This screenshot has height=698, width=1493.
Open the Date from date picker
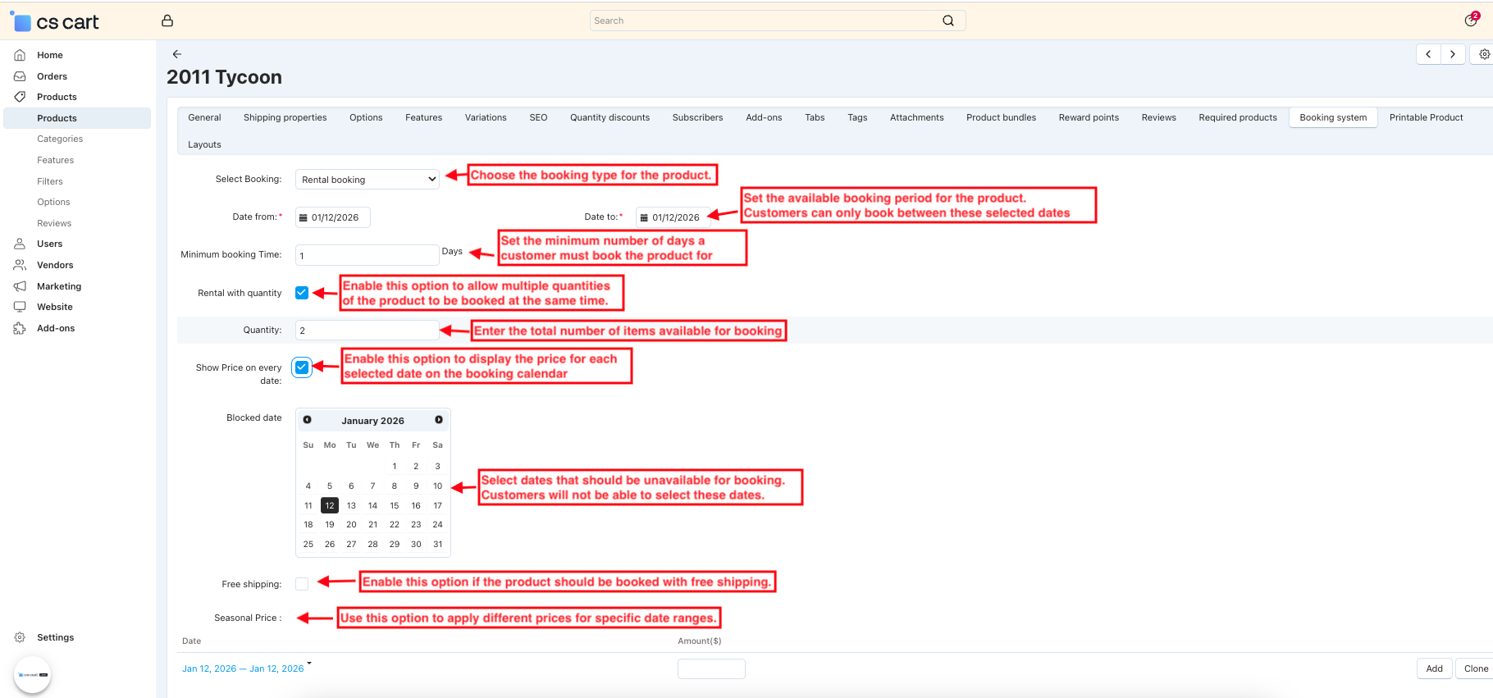333,217
